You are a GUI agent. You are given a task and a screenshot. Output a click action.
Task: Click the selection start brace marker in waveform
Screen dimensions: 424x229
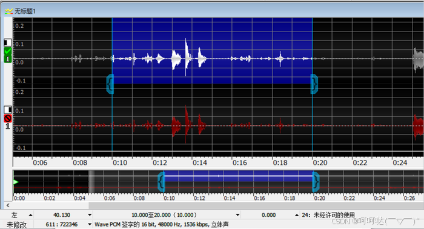click(x=110, y=84)
